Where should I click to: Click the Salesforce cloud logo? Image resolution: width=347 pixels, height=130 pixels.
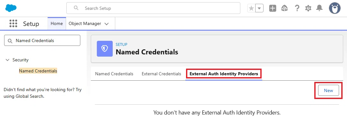(x=11, y=8)
